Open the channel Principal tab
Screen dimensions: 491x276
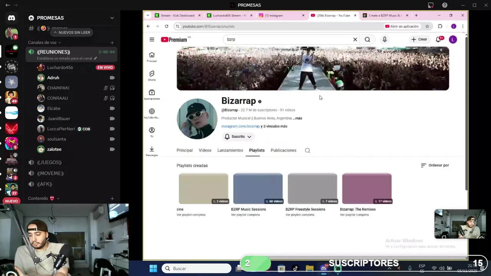click(x=185, y=150)
